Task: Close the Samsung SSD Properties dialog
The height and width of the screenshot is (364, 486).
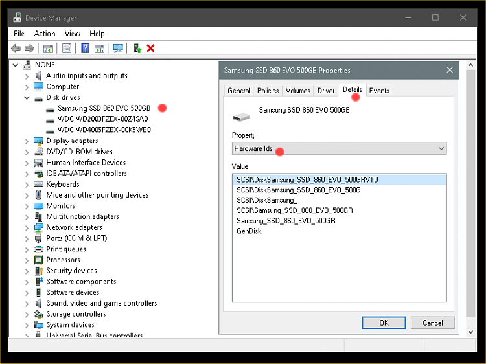Action: pyautogui.click(x=450, y=70)
